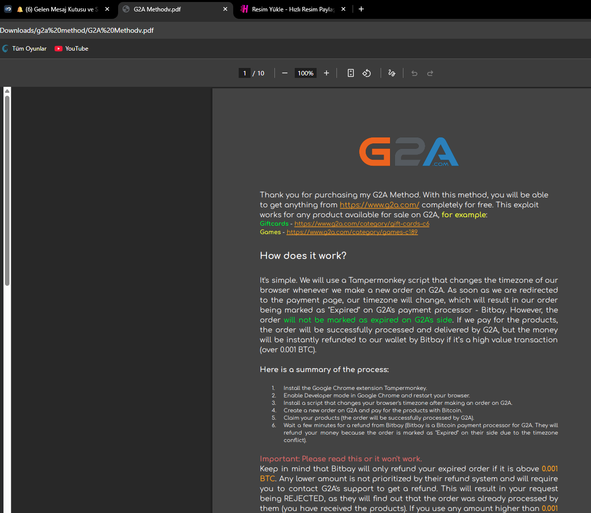Click the "/ 10" total pages label

[x=259, y=73]
